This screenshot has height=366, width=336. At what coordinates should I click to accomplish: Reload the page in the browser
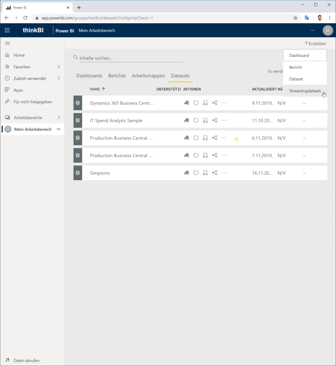point(25,18)
